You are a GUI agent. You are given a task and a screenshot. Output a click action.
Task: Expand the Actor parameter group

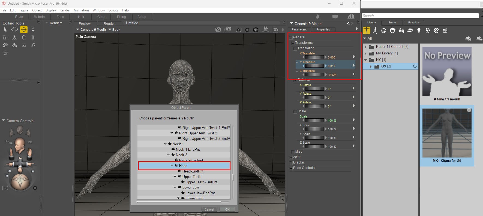(x=291, y=157)
